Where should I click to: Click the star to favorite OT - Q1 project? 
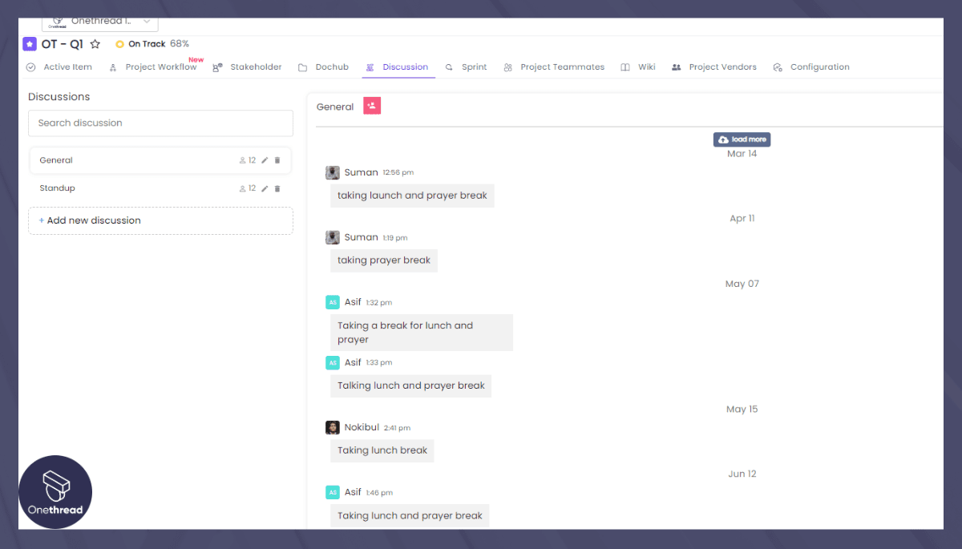pos(95,44)
